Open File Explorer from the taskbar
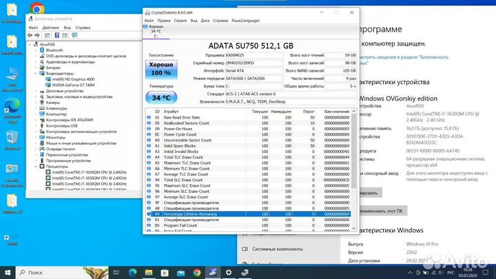Image resolution: width=496 pixels, height=279 pixels. tap(149, 272)
